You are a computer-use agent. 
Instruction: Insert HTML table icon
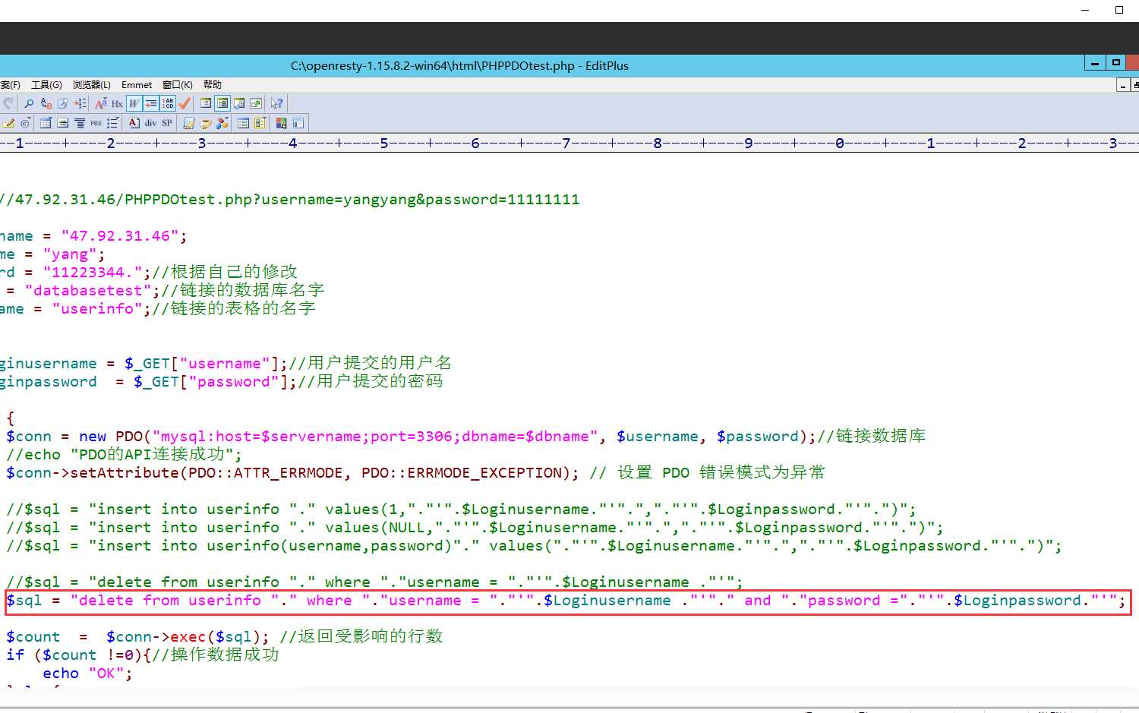click(46, 123)
